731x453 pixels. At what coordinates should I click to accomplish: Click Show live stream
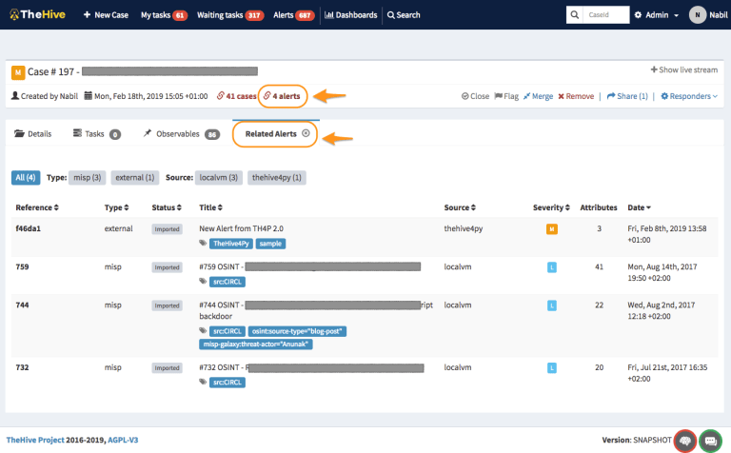point(684,70)
